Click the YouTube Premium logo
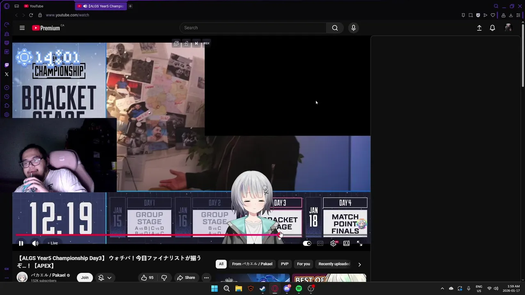The width and height of the screenshot is (525, 295). tap(46, 28)
